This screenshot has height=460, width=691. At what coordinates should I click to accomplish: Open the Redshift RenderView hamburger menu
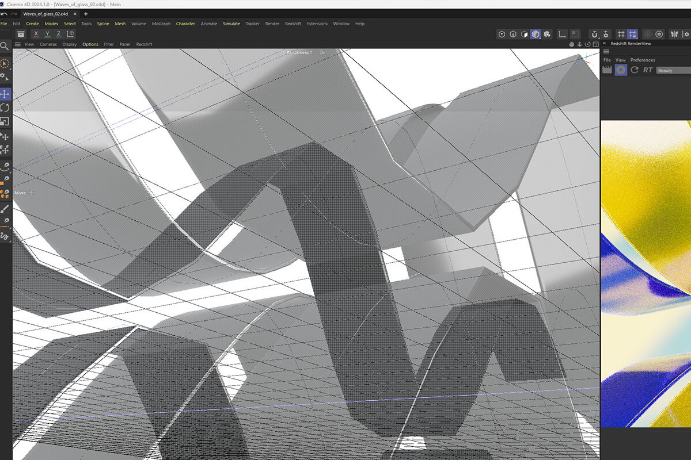(606, 52)
